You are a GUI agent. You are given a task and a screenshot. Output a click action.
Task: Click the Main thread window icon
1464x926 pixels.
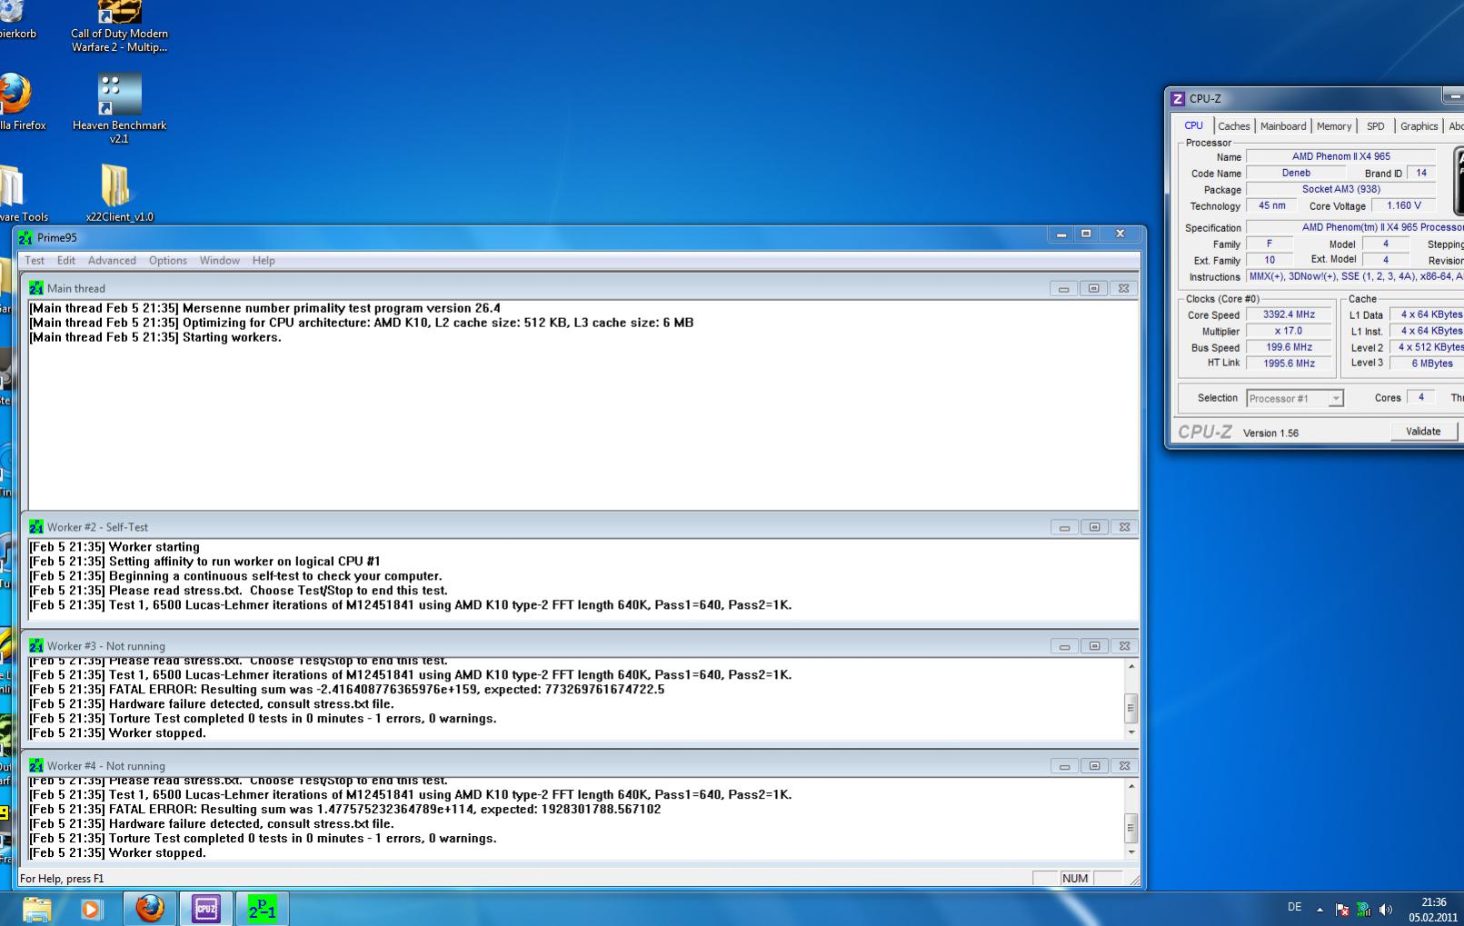coord(36,288)
